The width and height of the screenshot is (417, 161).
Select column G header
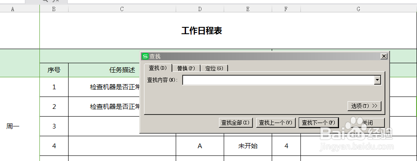(358, 9)
